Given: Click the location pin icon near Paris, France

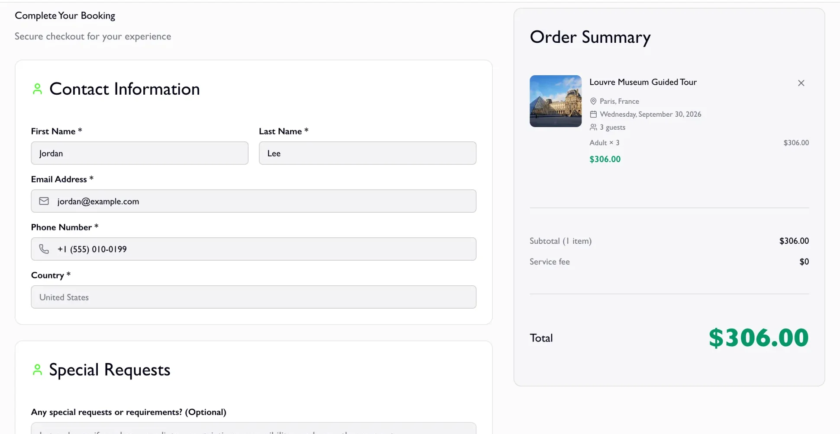Looking at the screenshot, I should 593,101.
